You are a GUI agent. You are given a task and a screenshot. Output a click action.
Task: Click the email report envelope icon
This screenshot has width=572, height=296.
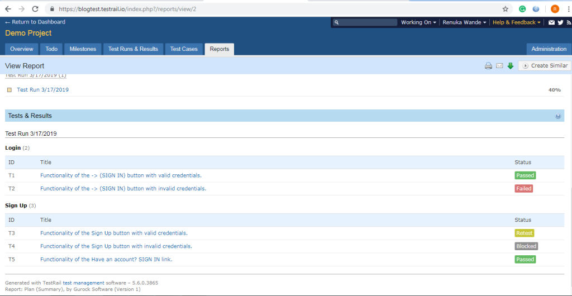(x=499, y=66)
